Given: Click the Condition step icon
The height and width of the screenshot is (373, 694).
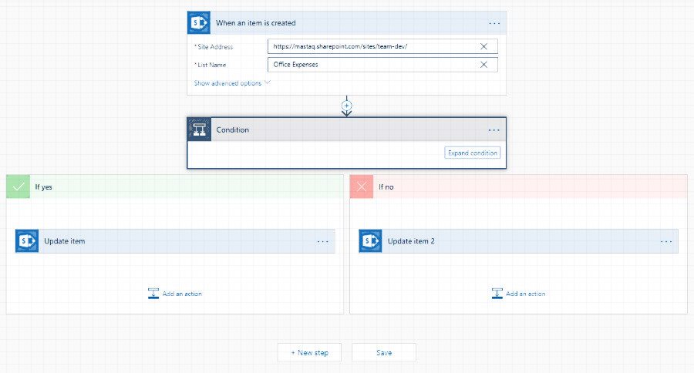Looking at the screenshot, I should (199, 129).
